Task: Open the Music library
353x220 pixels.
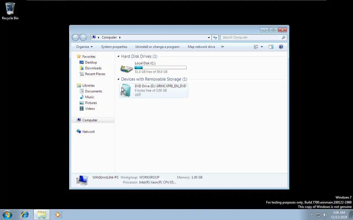Action: coord(89,97)
